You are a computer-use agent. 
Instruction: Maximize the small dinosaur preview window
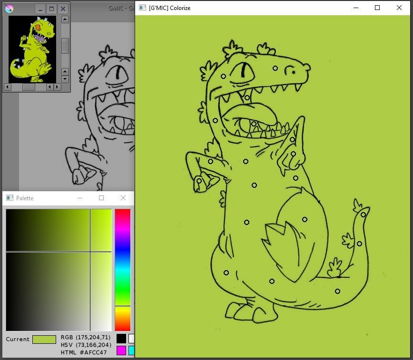coord(51,9)
